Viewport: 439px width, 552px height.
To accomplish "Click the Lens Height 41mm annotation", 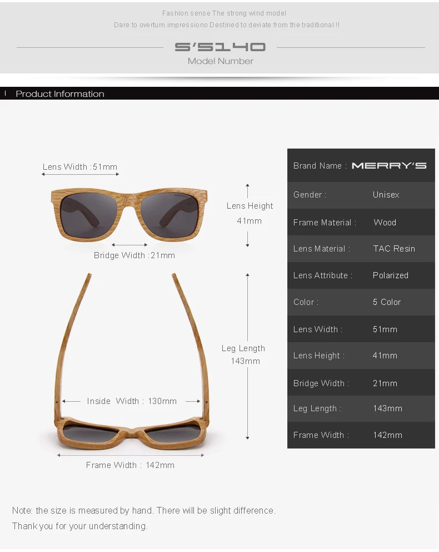I will click(249, 213).
